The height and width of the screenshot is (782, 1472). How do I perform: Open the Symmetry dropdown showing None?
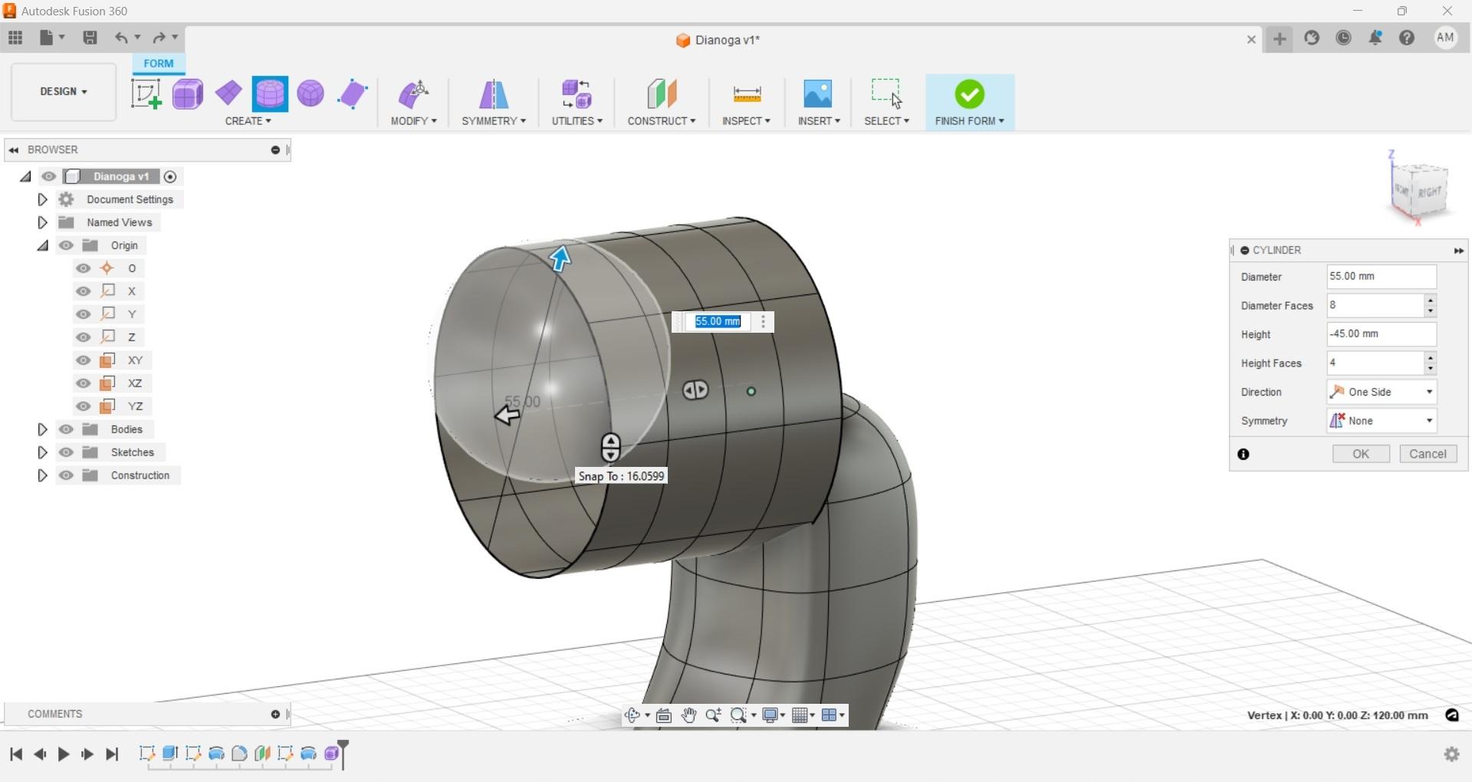tap(1428, 420)
